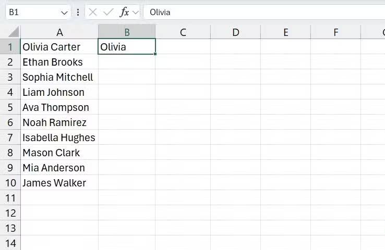Click cell containing Olivia Carter

click(52, 47)
